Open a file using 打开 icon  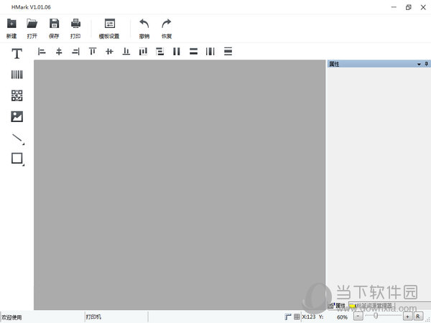(x=32, y=29)
